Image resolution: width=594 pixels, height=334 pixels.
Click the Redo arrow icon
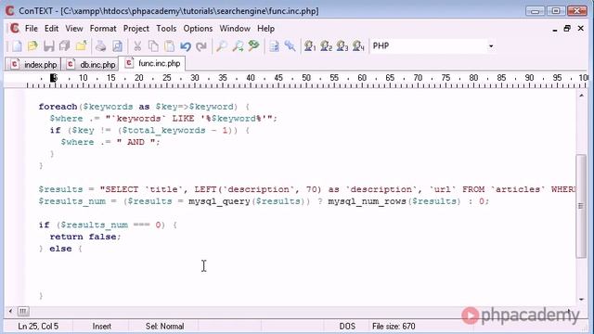(201, 46)
